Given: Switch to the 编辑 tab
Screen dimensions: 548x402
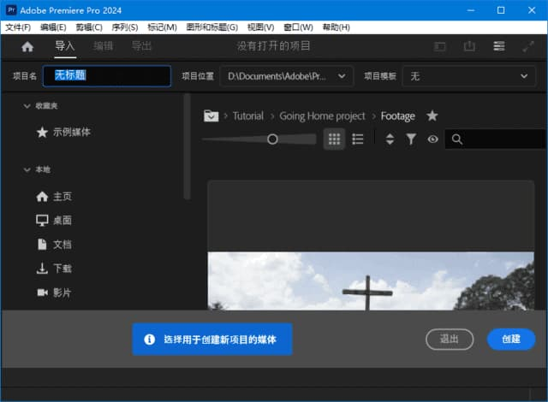Looking at the screenshot, I should (x=103, y=46).
